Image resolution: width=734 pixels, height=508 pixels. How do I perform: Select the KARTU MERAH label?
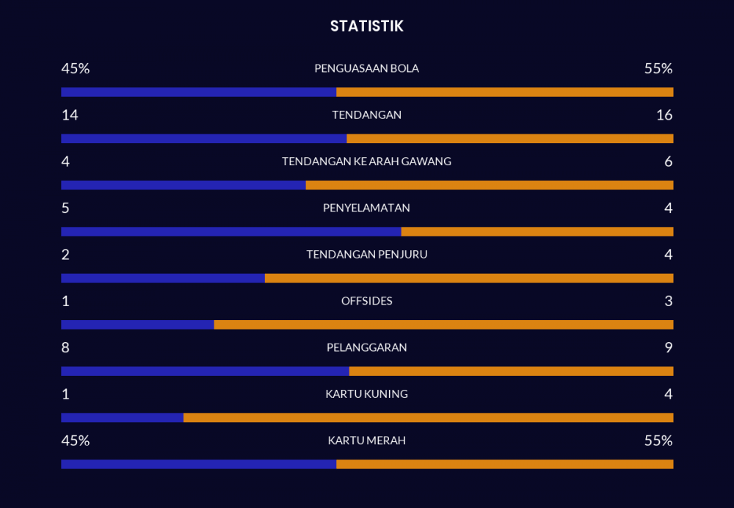366,440
